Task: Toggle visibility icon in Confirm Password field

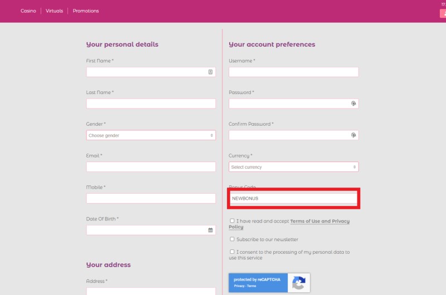Action: click(353, 135)
